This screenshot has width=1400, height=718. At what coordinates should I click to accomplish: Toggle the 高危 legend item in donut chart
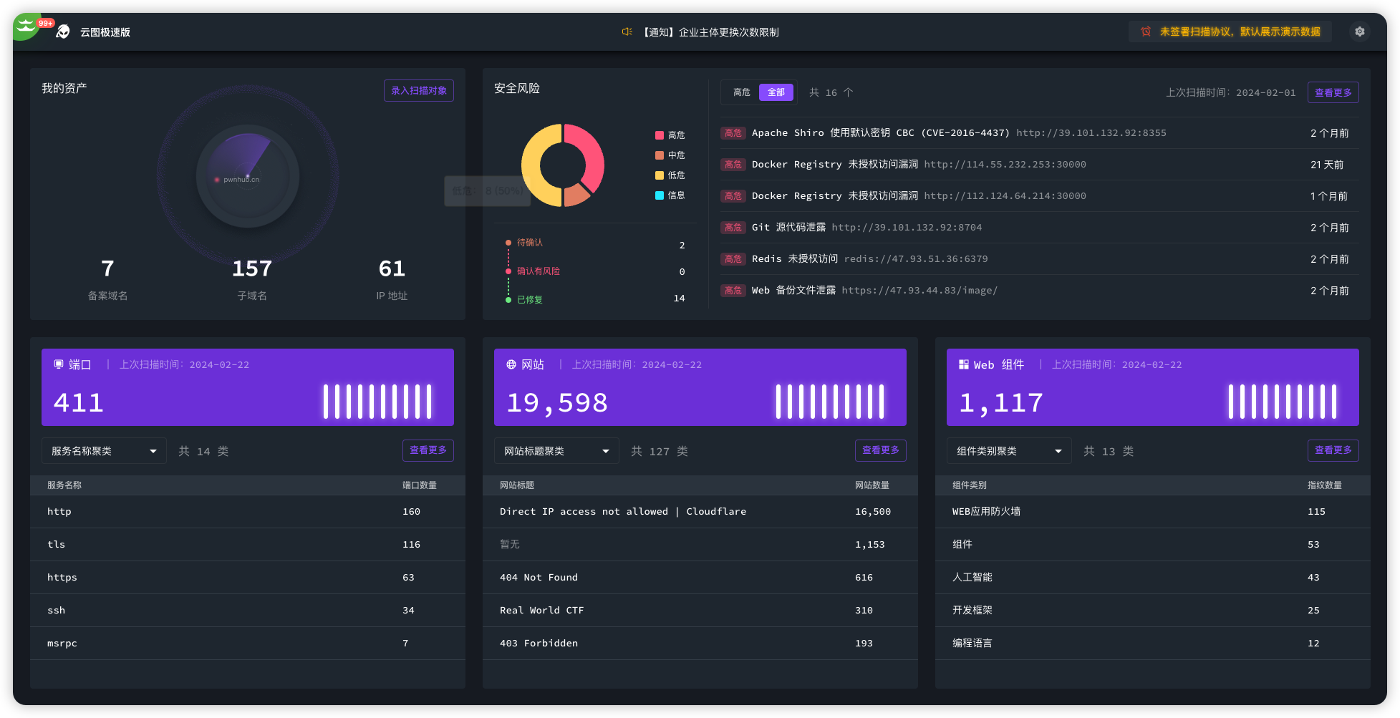coord(670,135)
